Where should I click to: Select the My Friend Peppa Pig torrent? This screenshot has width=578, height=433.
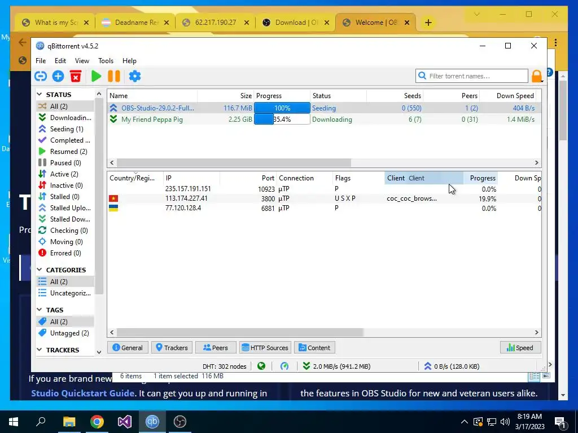(x=324, y=120)
